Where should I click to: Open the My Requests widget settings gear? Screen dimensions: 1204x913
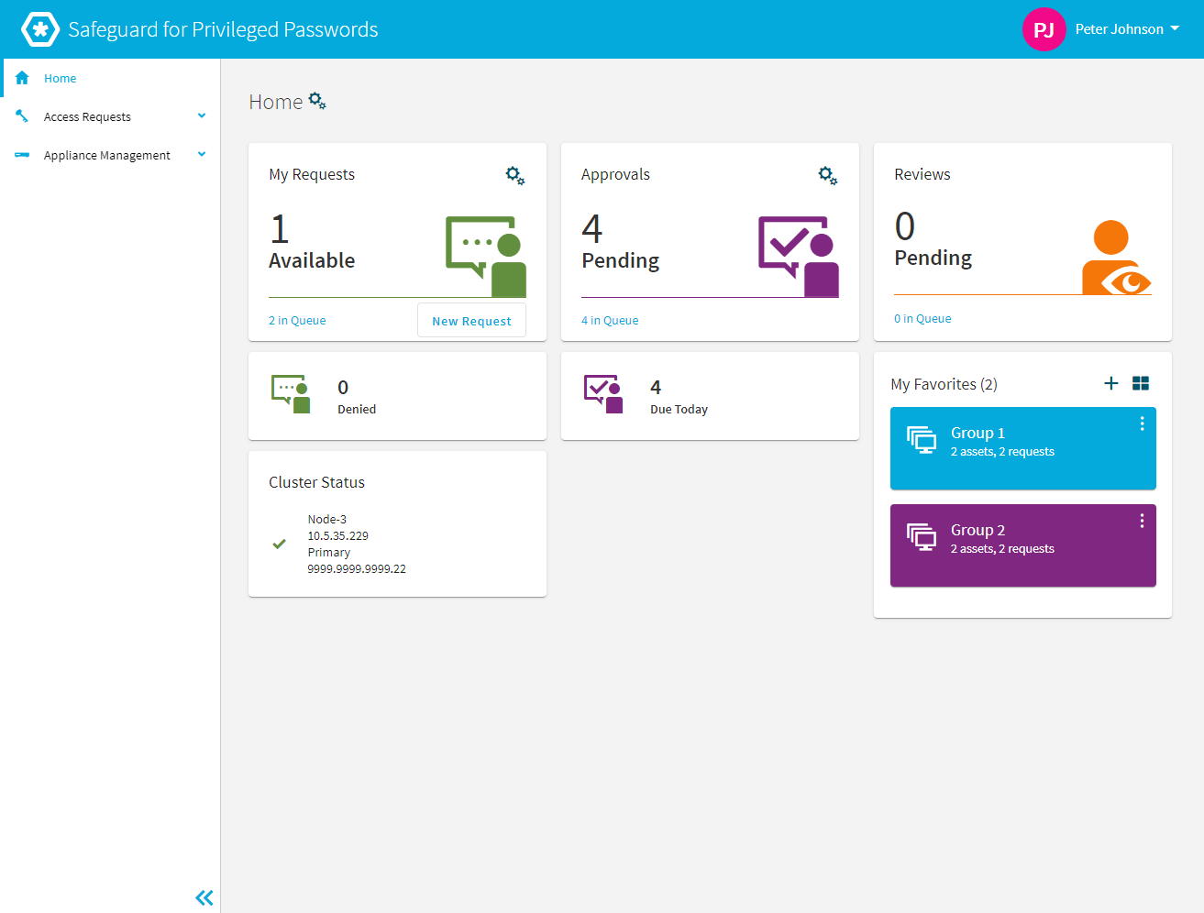514,175
